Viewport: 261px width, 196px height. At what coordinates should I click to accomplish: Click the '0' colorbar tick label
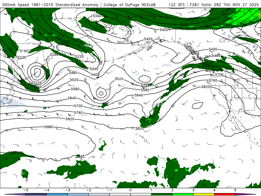click(x=130, y=190)
